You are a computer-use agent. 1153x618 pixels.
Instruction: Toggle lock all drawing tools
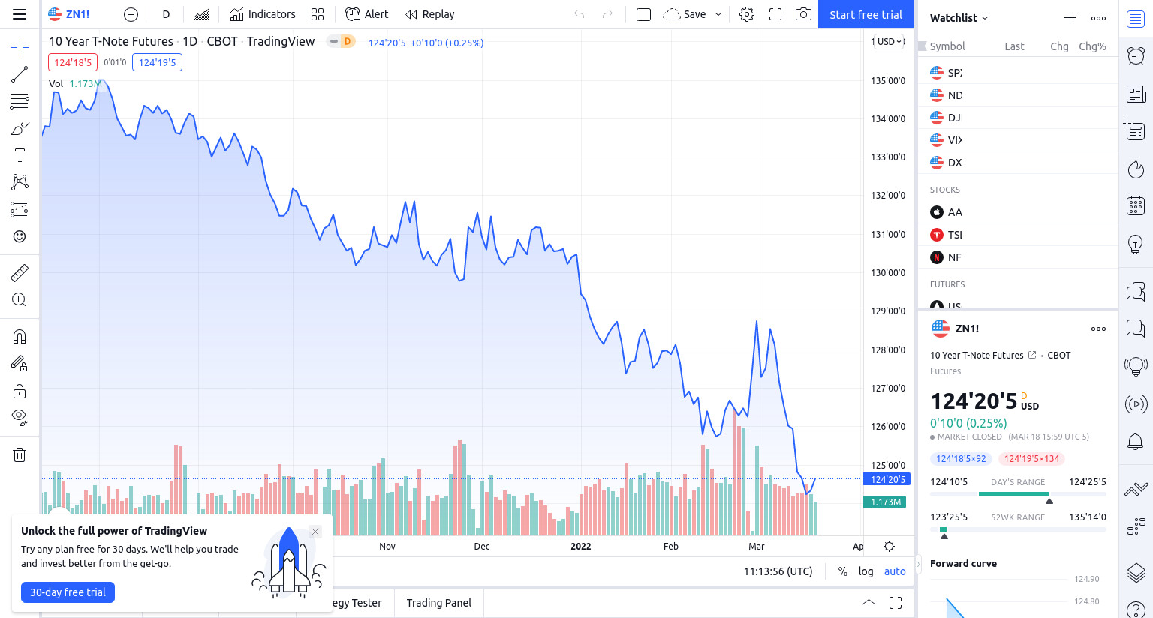coord(20,391)
